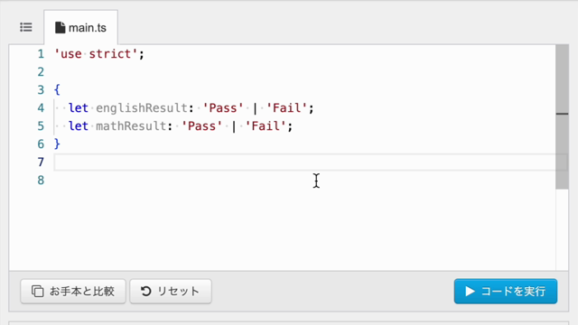Click 'Fail' literal on line 4

click(287, 108)
